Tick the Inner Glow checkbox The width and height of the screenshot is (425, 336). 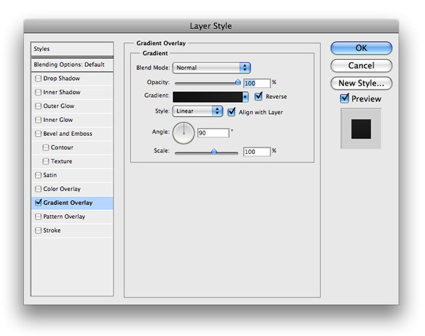[x=39, y=120]
